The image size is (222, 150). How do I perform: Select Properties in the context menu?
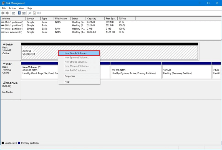pos(70,76)
